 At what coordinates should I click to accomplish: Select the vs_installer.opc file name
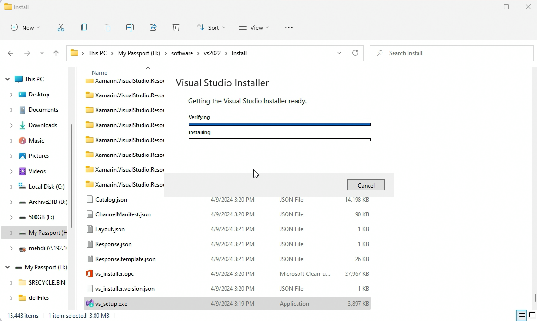(x=115, y=273)
